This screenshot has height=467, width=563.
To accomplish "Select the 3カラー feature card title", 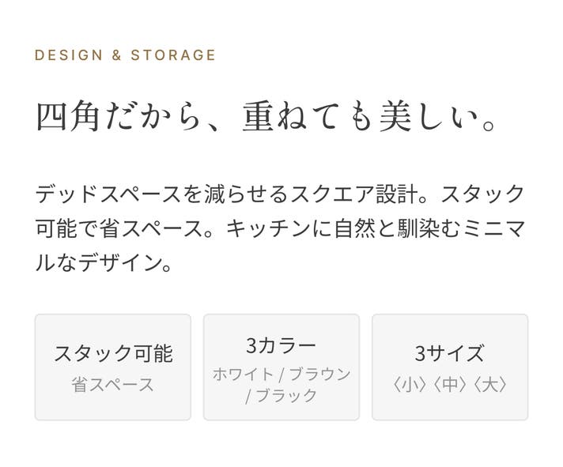I will (281, 345).
